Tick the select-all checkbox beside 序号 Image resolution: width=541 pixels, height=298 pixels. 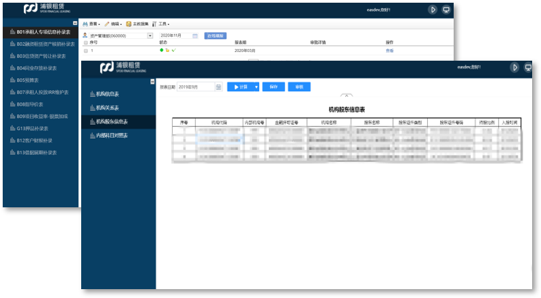pyautogui.click(x=85, y=42)
